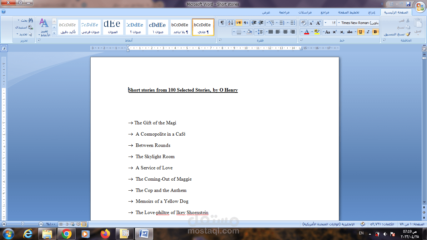Open the References (مراجع) tab
The image size is (427, 240).
pyautogui.click(x=325, y=12)
